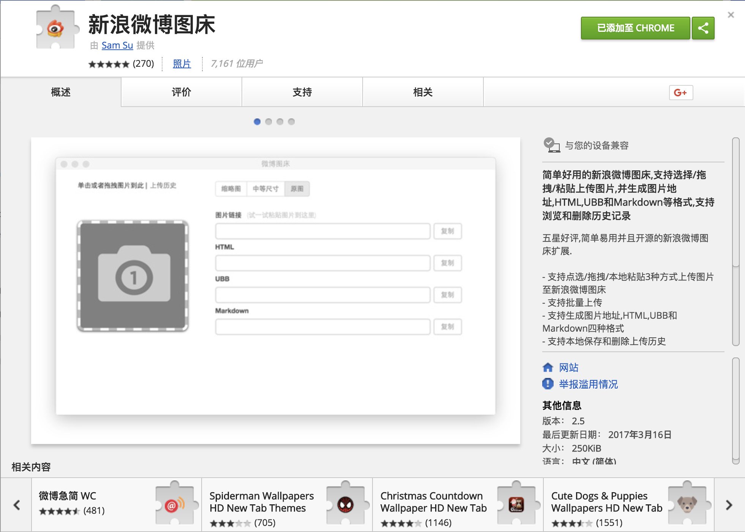Switch to the 支持 tab
745x532 pixels.
(x=302, y=92)
